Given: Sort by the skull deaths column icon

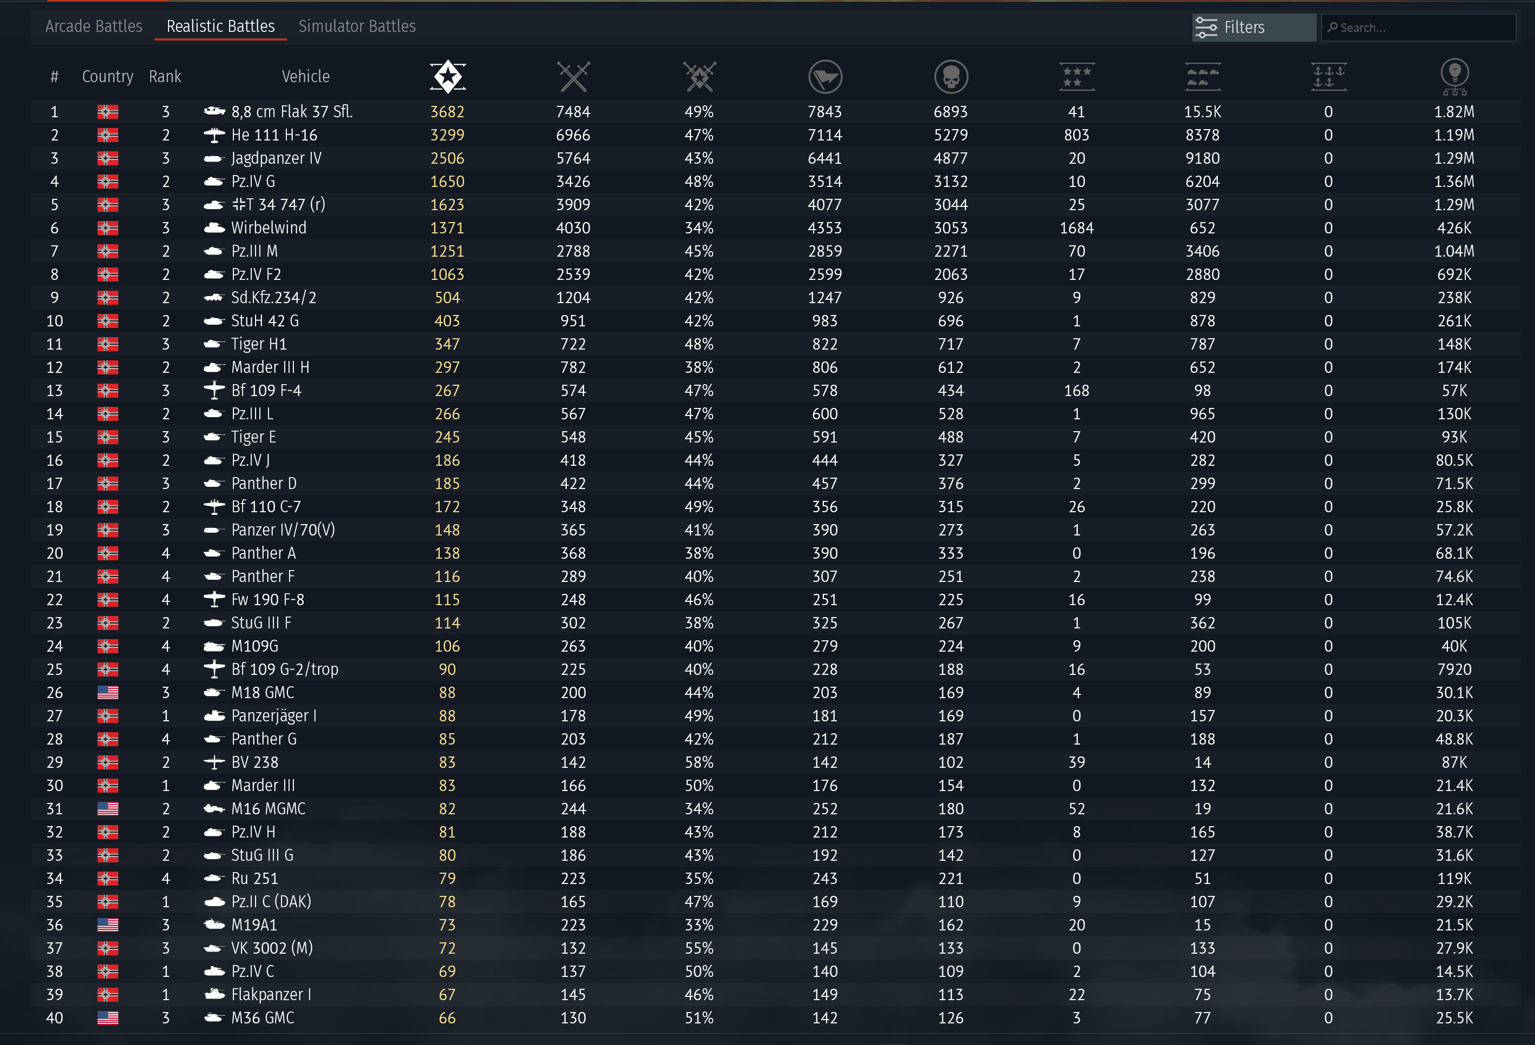Looking at the screenshot, I should click(950, 77).
